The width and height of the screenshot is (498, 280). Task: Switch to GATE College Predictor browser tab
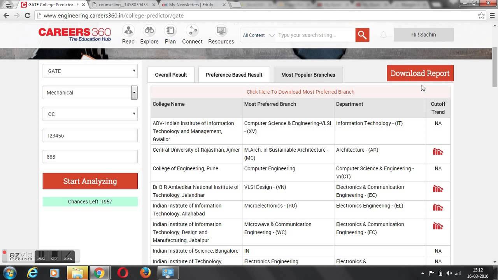pyautogui.click(x=53, y=5)
